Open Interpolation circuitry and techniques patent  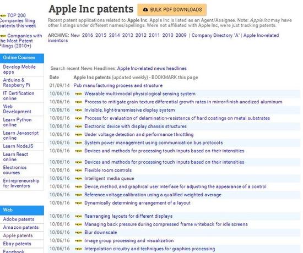click(150, 249)
